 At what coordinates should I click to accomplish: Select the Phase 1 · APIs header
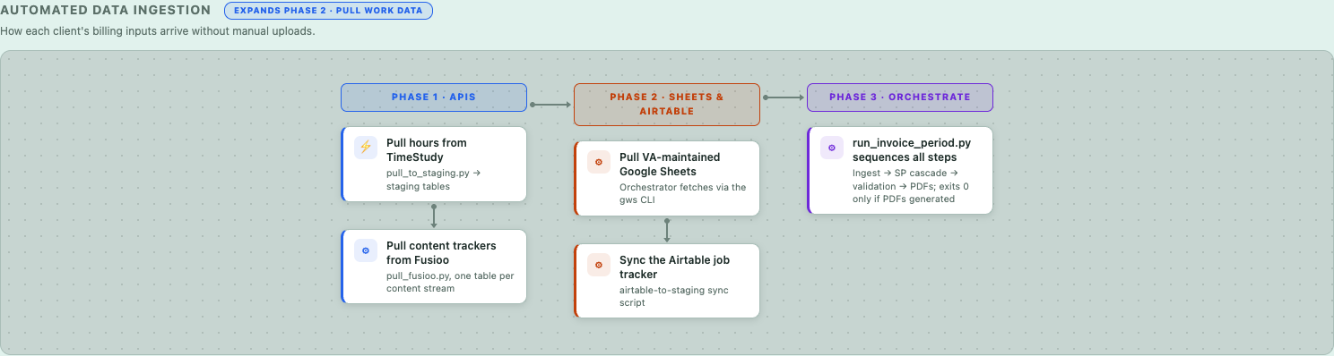tap(434, 97)
